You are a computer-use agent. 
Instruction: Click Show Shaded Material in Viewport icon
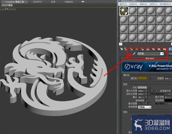pos(165,49)
